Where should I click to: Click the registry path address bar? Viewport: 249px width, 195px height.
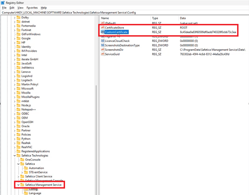(124, 13)
